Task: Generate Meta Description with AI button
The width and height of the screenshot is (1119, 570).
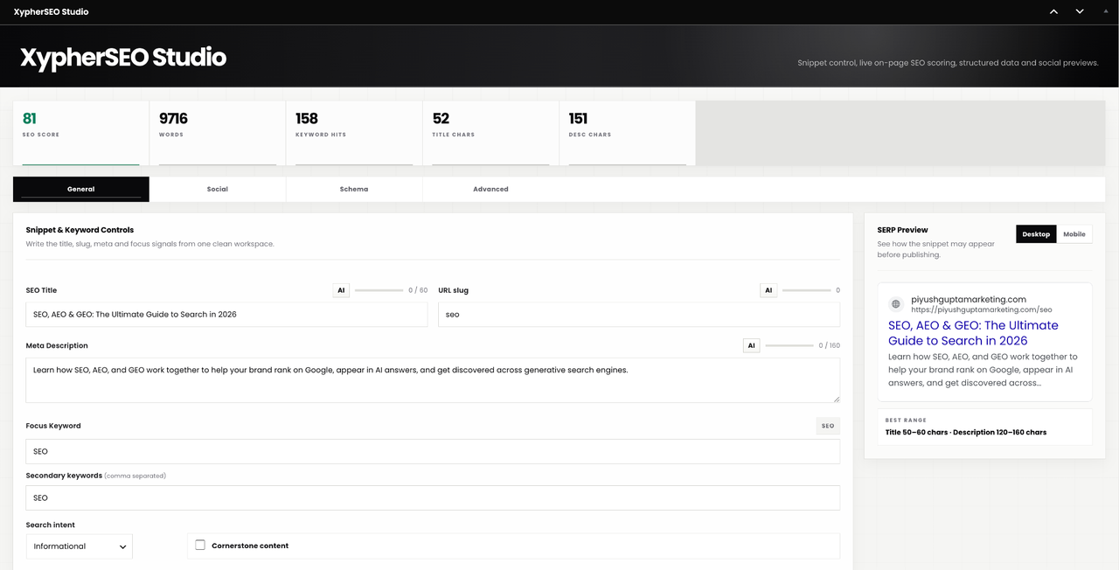Action: [751, 345]
